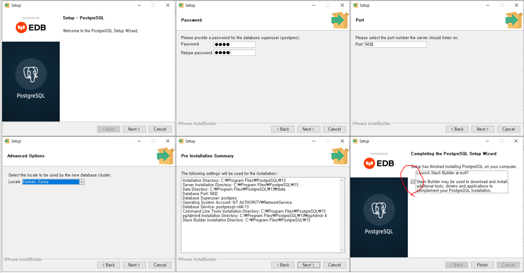Focus the Password input field

(234, 44)
